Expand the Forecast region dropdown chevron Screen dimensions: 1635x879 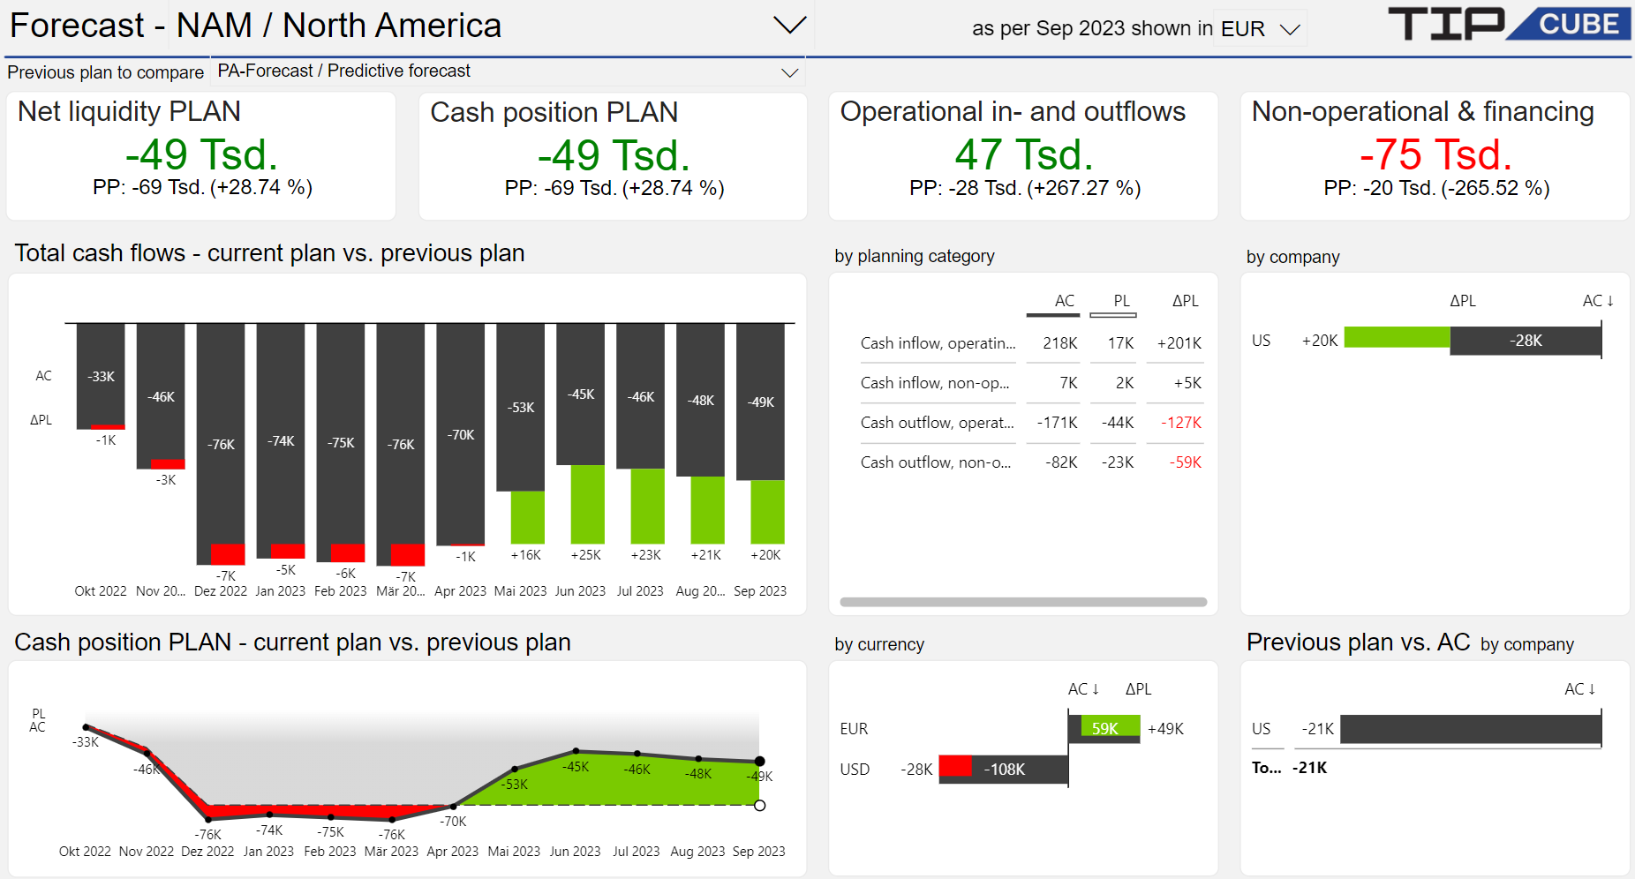tap(789, 25)
